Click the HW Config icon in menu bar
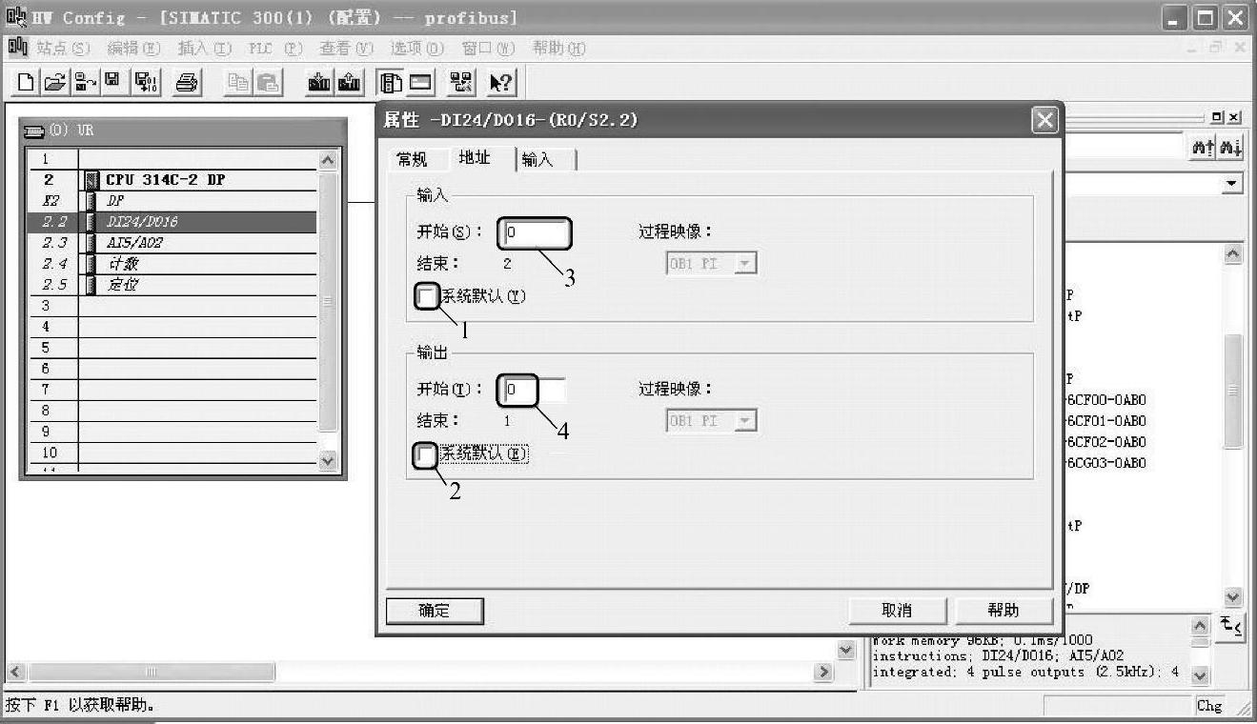The height and width of the screenshot is (724, 1257). [x=17, y=48]
